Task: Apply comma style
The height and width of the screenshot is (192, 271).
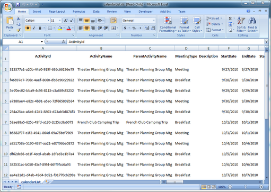Action: click(140, 28)
